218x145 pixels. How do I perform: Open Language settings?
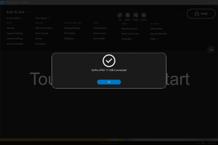[126, 39]
